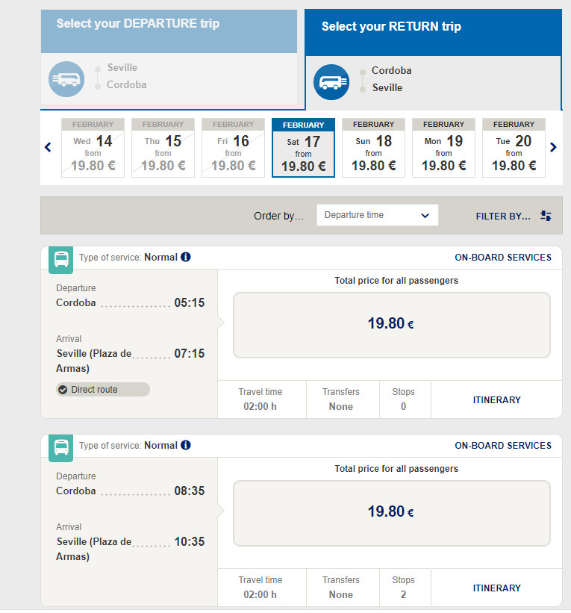
Task: Select Tue 20 February date
Action: [x=514, y=147]
